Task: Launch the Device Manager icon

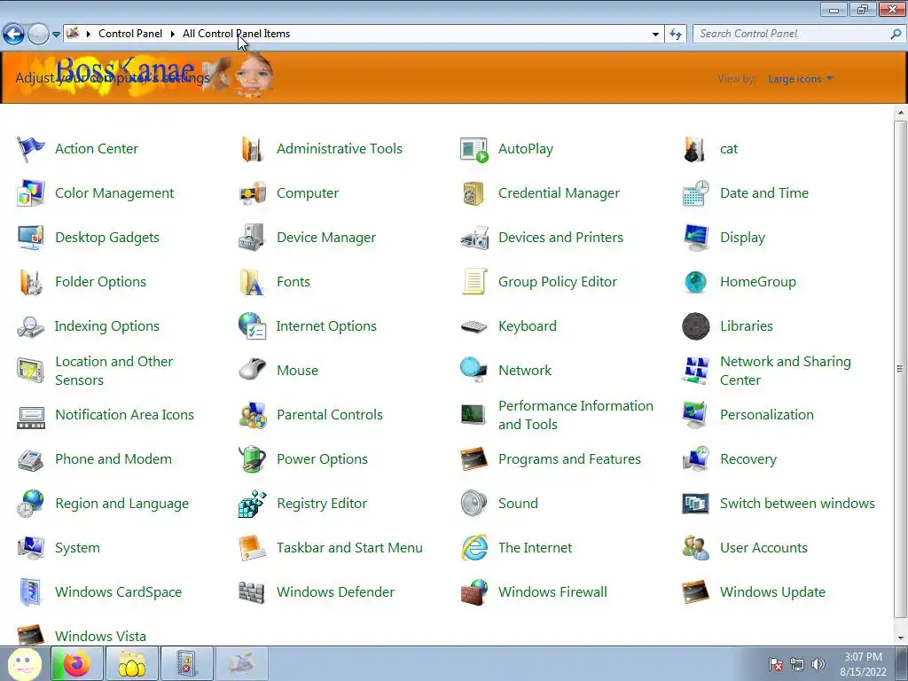Action: point(253,238)
